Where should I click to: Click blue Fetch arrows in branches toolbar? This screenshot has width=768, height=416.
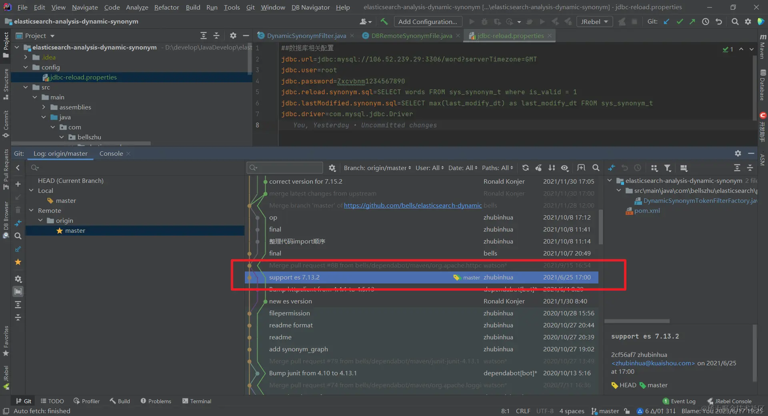click(x=18, y=223)
